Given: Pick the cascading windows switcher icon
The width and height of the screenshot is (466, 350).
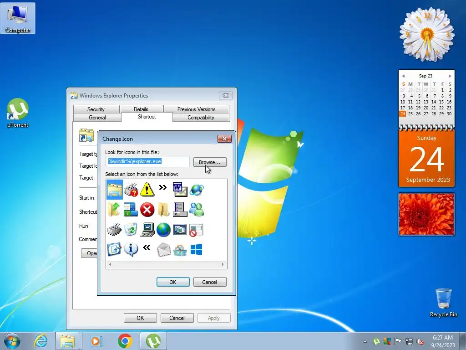Looking at the screenshot, I should pyautogui.click(x=180, y=230).
